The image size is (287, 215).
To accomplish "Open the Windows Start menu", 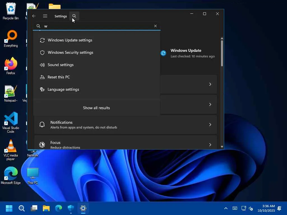I will point(9,208).
